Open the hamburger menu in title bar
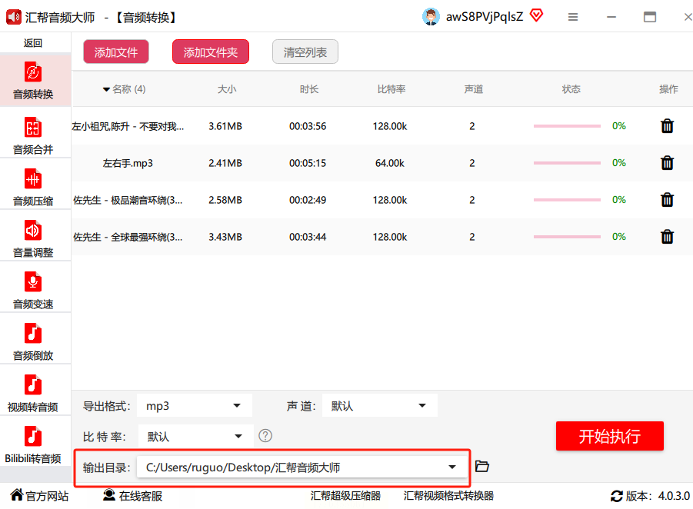The image size is (693, 509). (x=573, y=17)
